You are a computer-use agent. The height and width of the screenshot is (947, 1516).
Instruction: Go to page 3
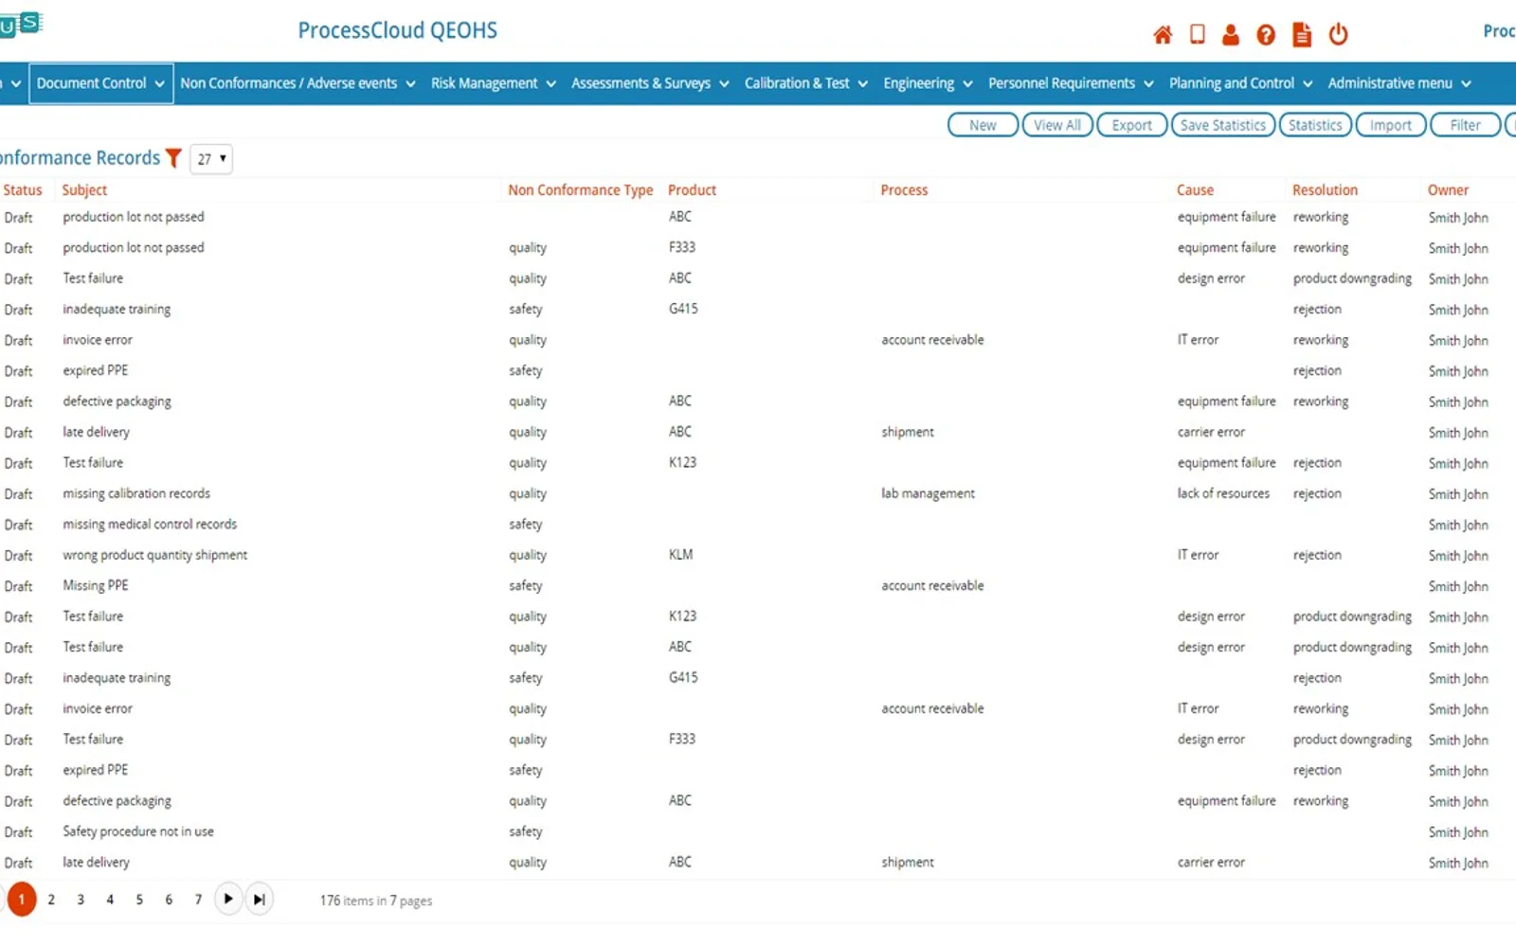pos(81,900)
